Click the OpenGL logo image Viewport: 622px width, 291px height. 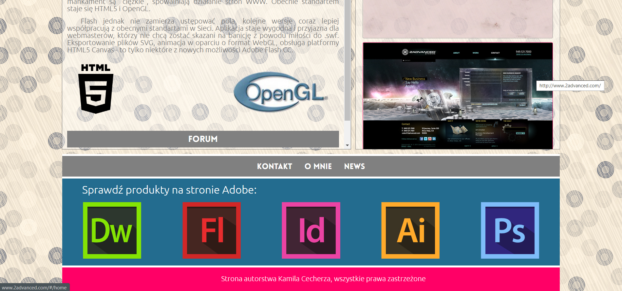click(x=281, y=92)
